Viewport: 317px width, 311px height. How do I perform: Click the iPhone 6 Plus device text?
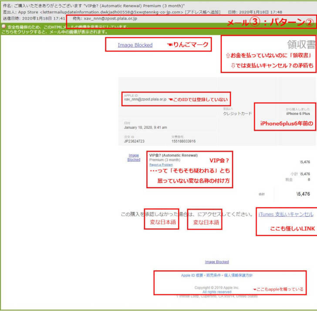[298, 114]
